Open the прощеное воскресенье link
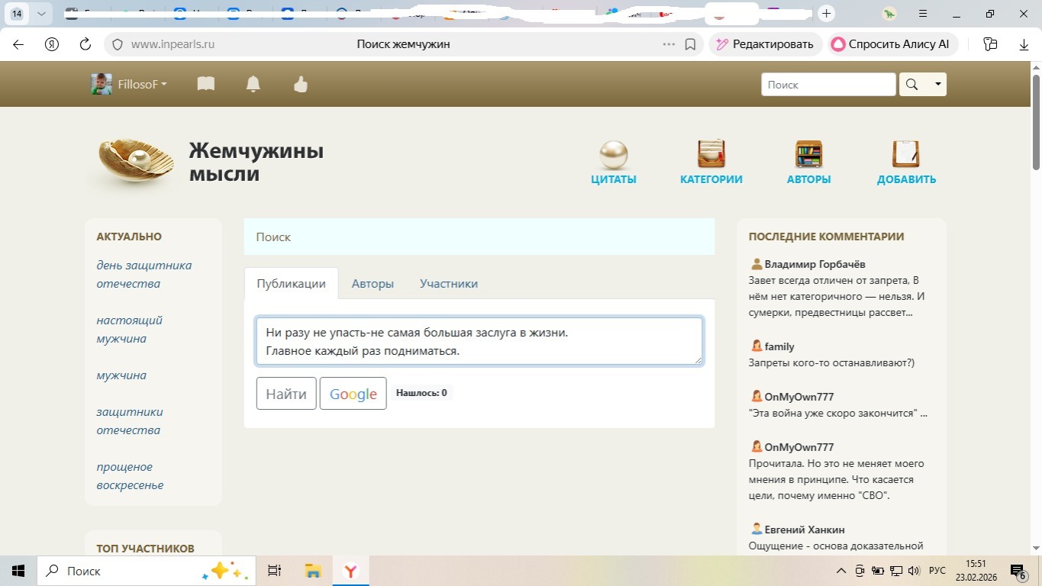This screenshot has width=1042, height=586. pyautogui.click(x=130, y=475)
